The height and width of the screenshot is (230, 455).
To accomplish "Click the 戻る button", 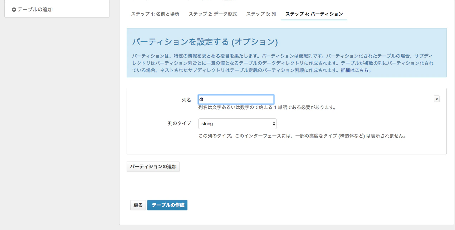I will [x=138, y=205].
